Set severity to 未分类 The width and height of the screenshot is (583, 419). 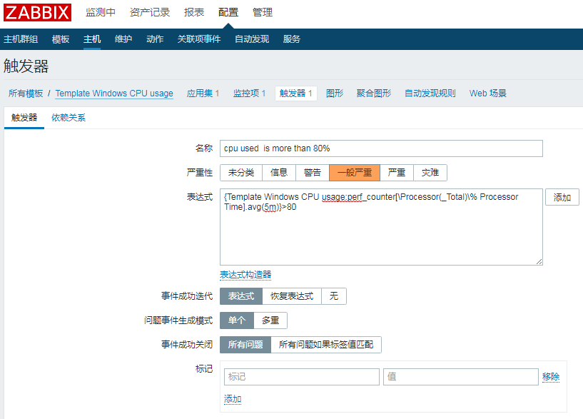[241, 173]
